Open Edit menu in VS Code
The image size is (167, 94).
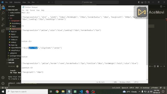pos(11,2)
